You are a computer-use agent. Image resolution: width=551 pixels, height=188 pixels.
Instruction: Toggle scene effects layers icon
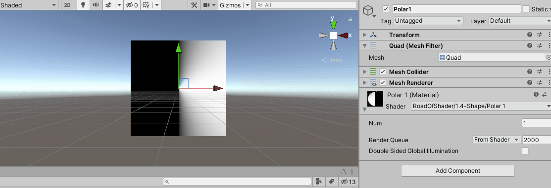click(108, 5)
